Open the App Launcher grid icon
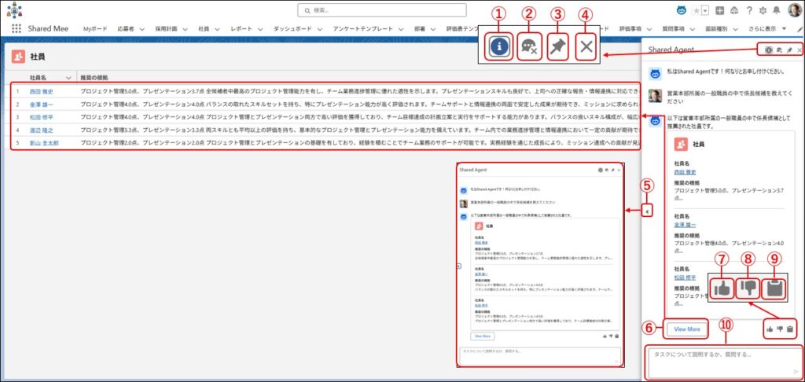Viewport: 805px width, 382px height. [x=16, y=28]
